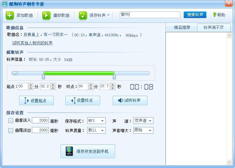Click the 设置起点 start marker button
This screenshot has height=168, width=235.
(36, 100)
